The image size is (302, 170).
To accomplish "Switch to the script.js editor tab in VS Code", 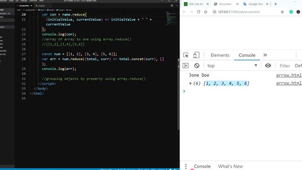I will point(41,6).
